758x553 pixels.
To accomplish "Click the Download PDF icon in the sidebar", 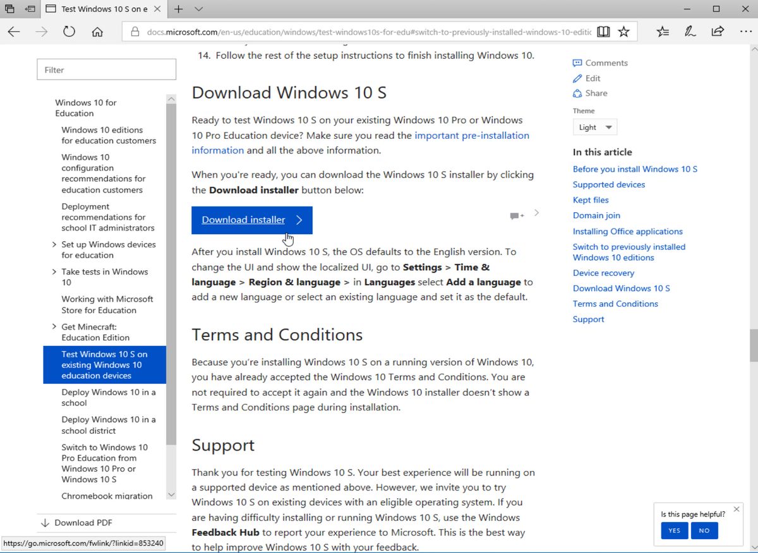I will point(44,523).
